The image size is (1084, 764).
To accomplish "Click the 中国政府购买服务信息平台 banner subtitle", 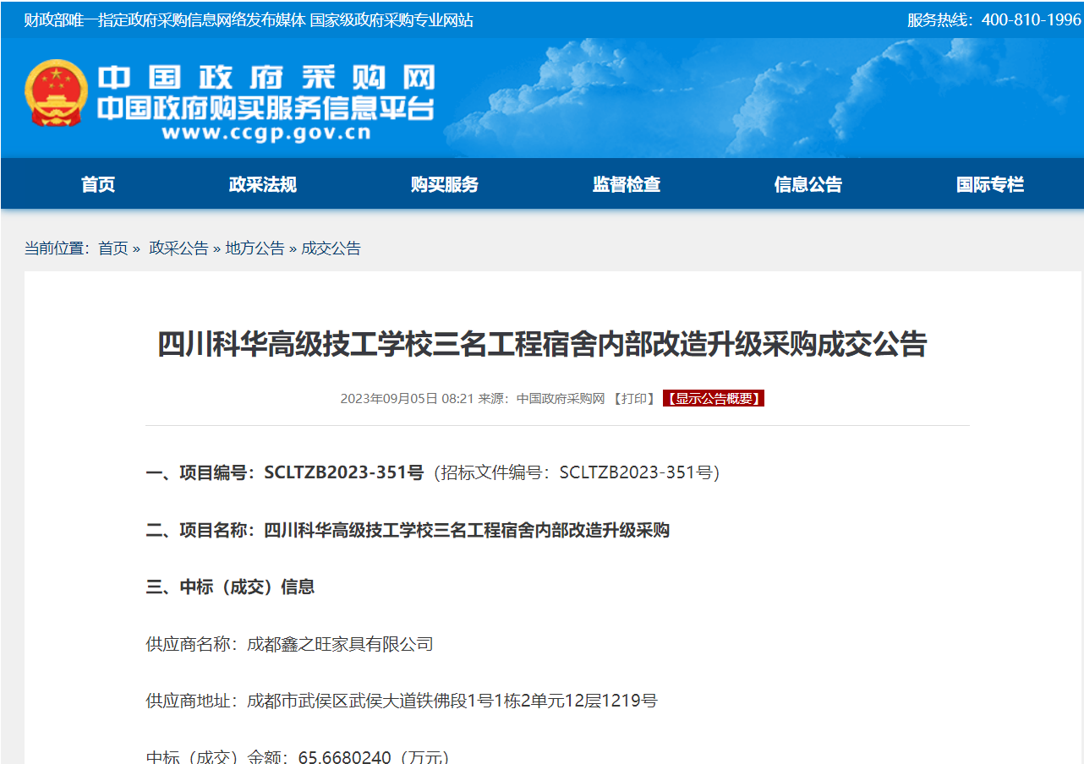I will [x=266, y=108].
